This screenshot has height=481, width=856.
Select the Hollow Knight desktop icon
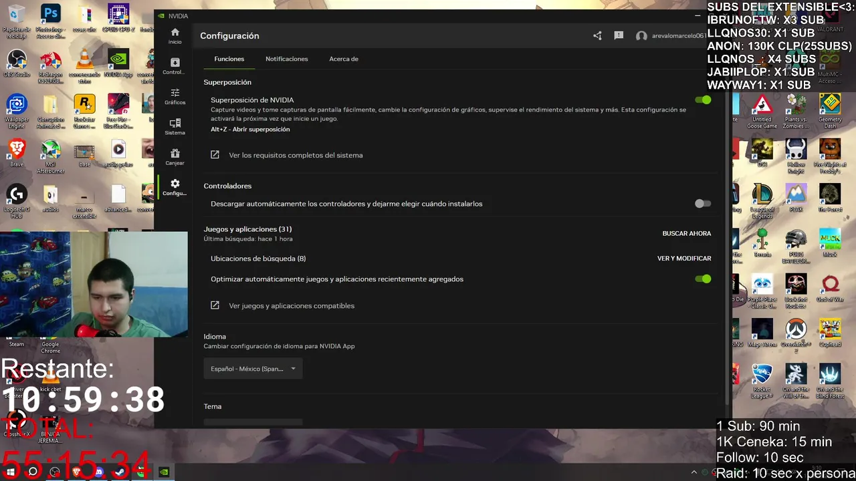point(796,156)
